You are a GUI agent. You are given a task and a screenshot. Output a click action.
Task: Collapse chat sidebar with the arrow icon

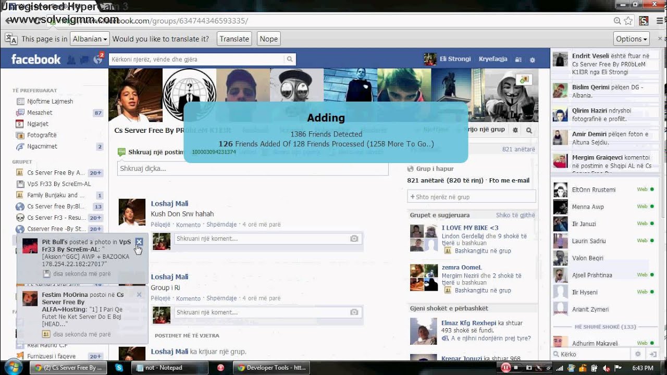652,354
